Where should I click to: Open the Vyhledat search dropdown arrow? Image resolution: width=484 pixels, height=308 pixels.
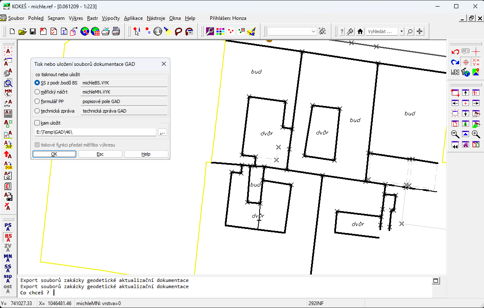401,31
